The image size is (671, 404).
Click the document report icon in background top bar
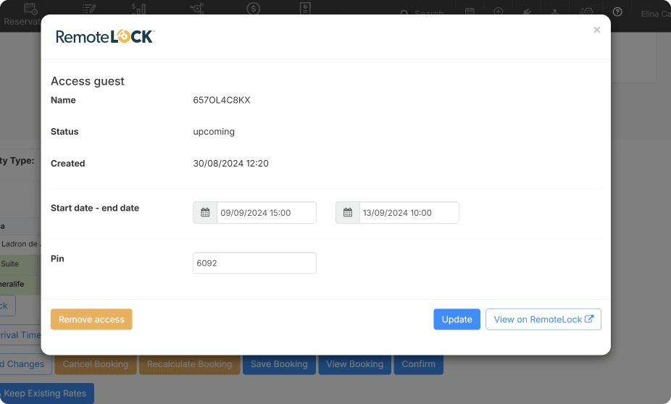[305, 8]
